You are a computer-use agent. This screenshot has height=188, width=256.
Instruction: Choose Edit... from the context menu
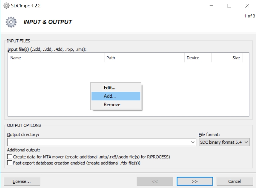(x=116, y=88)
